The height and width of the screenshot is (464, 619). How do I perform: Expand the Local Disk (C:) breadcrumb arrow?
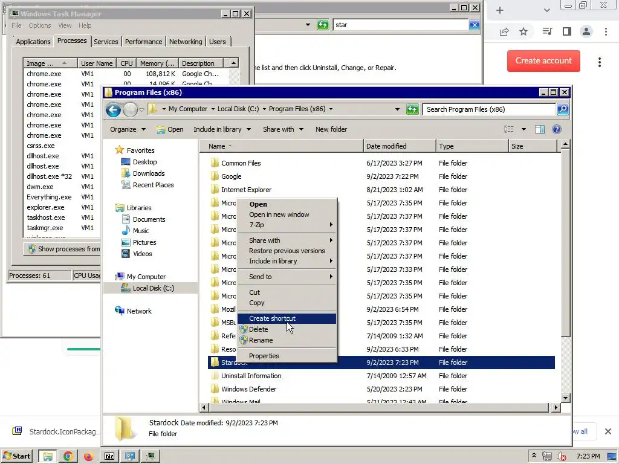pyautogui.click(x=264, y=109)
